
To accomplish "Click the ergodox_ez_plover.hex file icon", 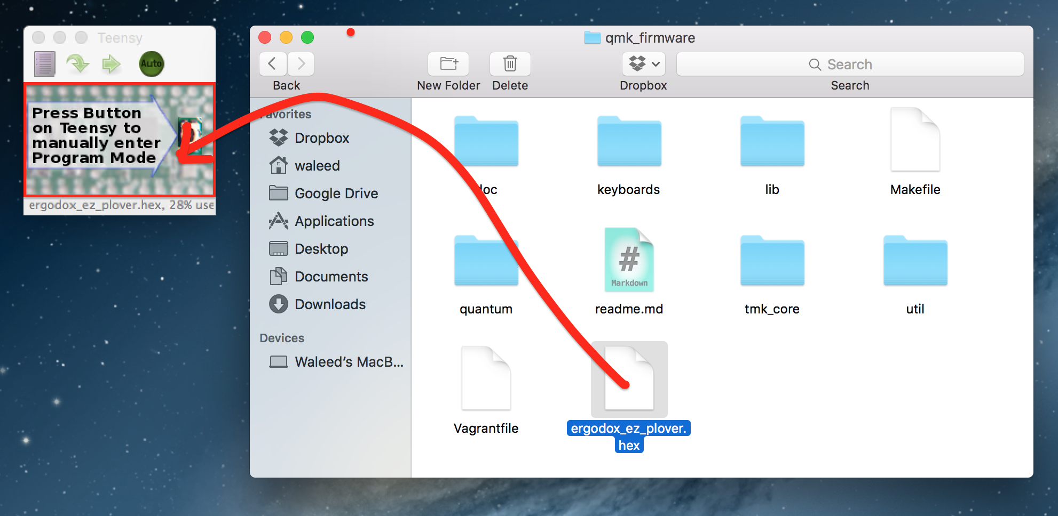I will [629, 378].
